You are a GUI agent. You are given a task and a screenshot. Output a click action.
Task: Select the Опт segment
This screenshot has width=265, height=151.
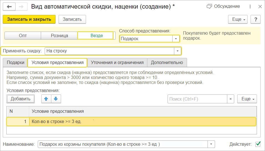(x=23, y=36)
